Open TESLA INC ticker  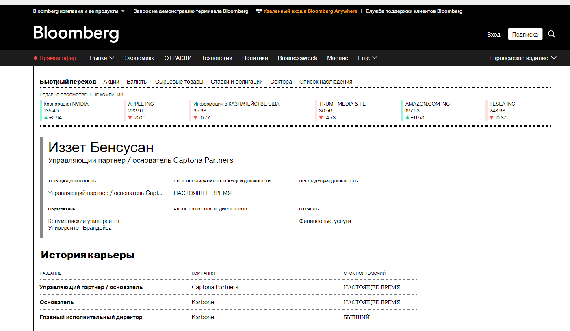click(502, 104)
